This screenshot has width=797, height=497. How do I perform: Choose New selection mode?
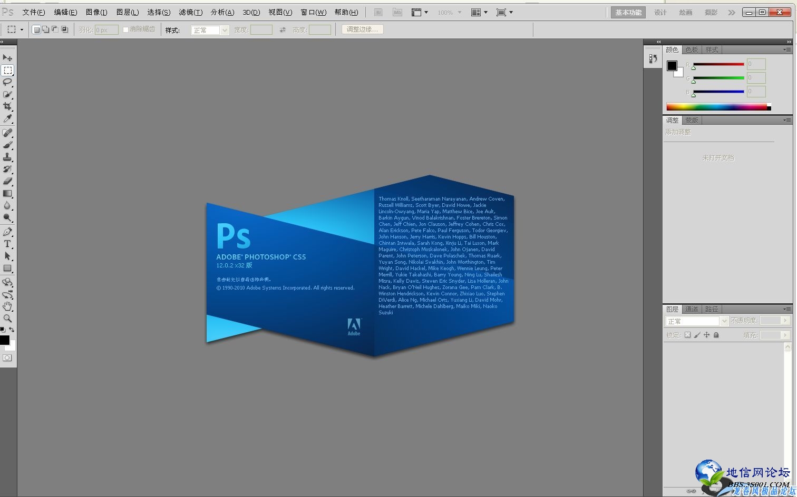pyautogui.click(x=36, y=29)
